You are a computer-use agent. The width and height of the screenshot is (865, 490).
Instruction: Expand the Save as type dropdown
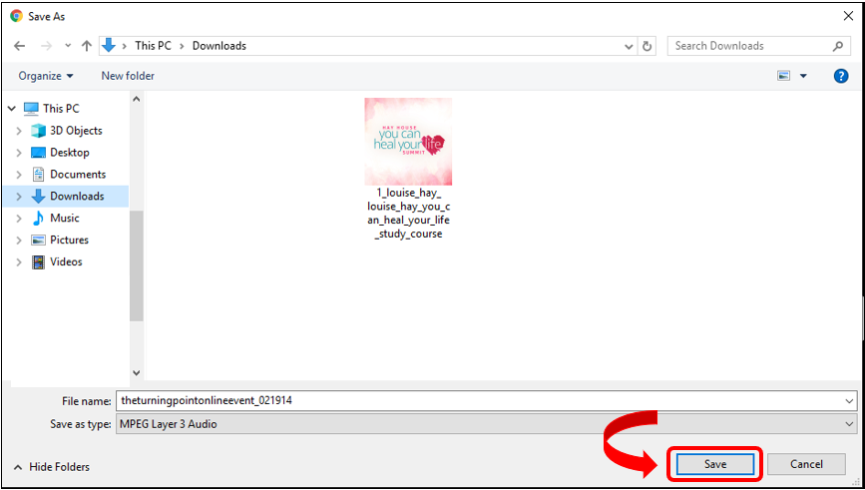849,424
